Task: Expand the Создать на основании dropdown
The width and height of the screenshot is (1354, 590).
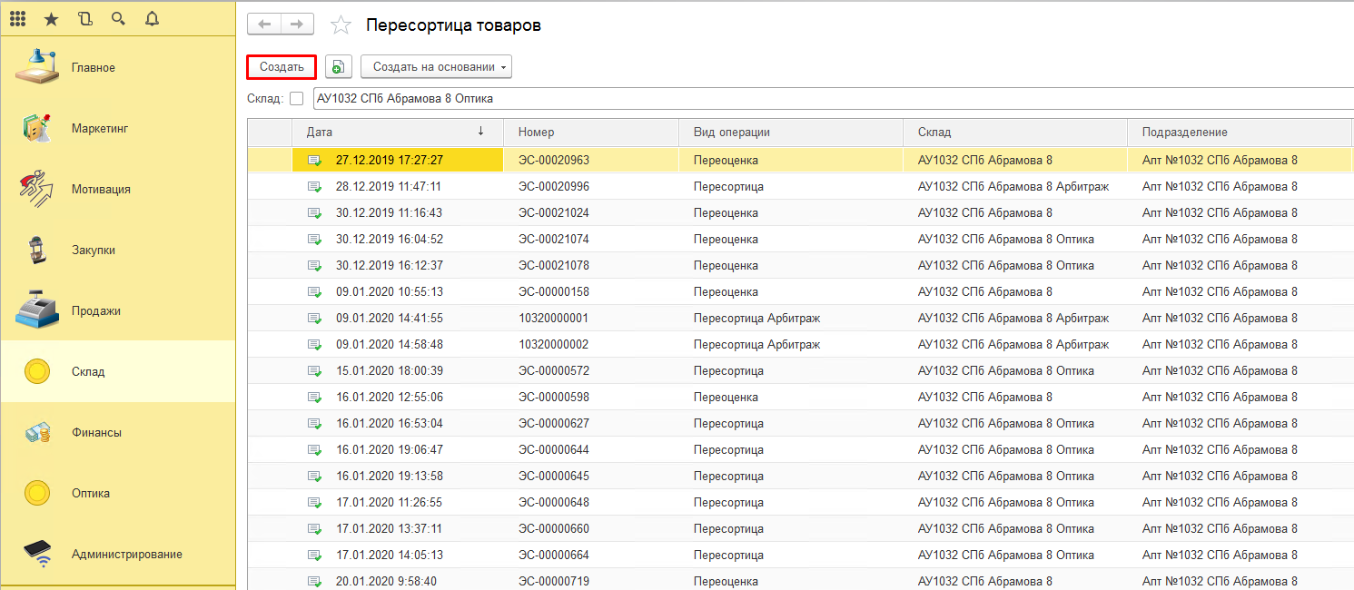Action: (436, 67)
